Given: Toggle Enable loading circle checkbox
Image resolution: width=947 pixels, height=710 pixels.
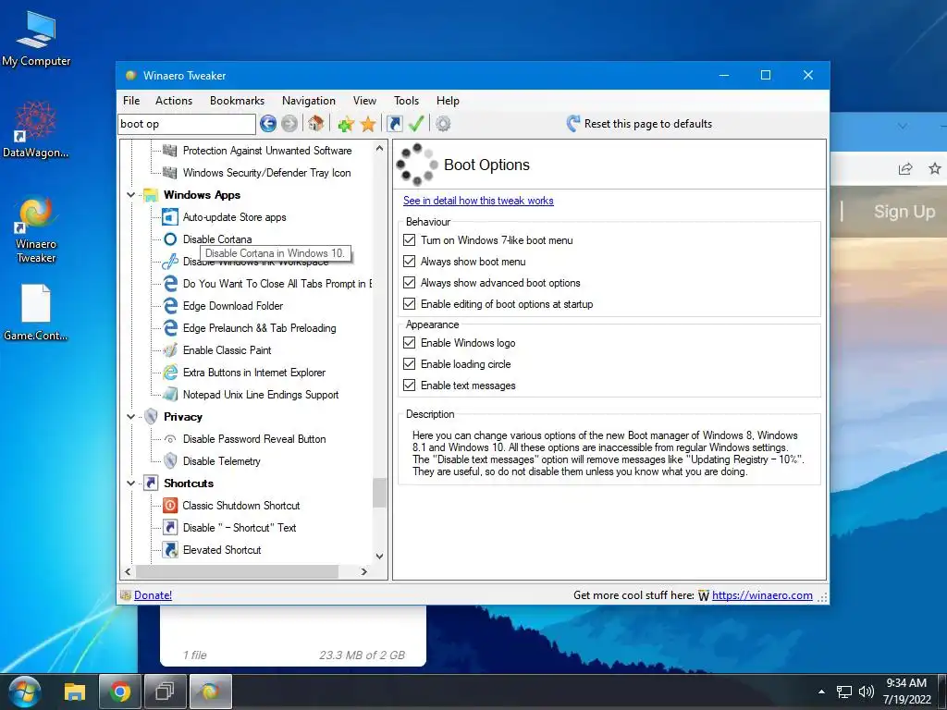Looking at the screenshot, I should (x=410, y=364).
